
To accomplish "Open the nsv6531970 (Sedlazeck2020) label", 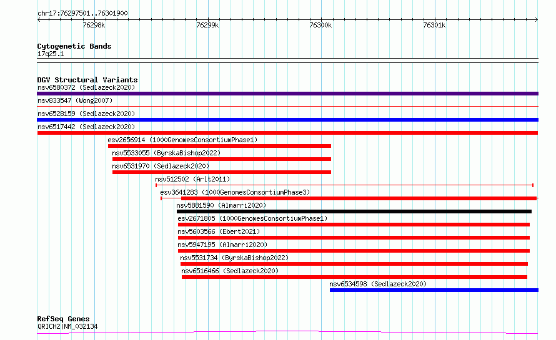I will (161, 166).
